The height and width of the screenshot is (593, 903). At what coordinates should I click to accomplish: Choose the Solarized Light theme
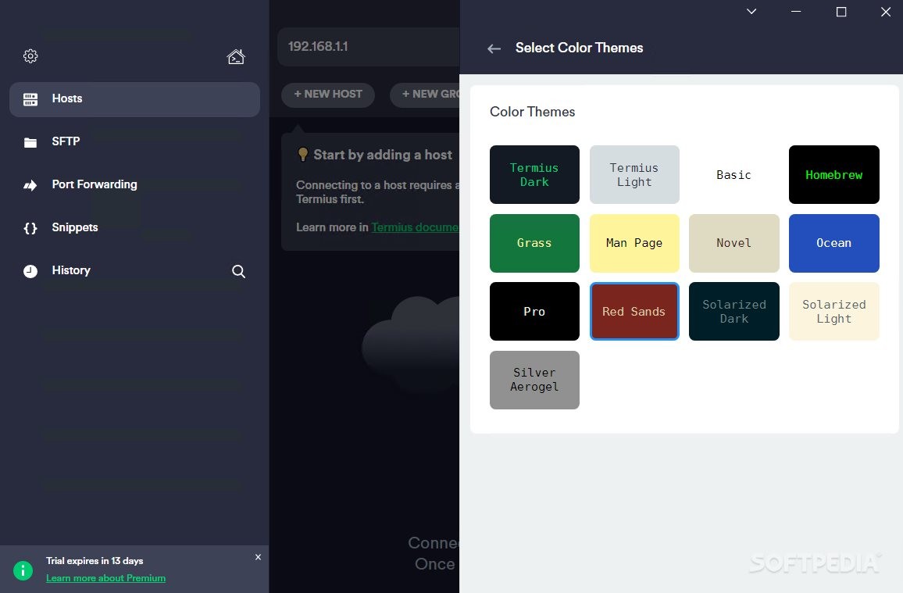click(834, 312)
